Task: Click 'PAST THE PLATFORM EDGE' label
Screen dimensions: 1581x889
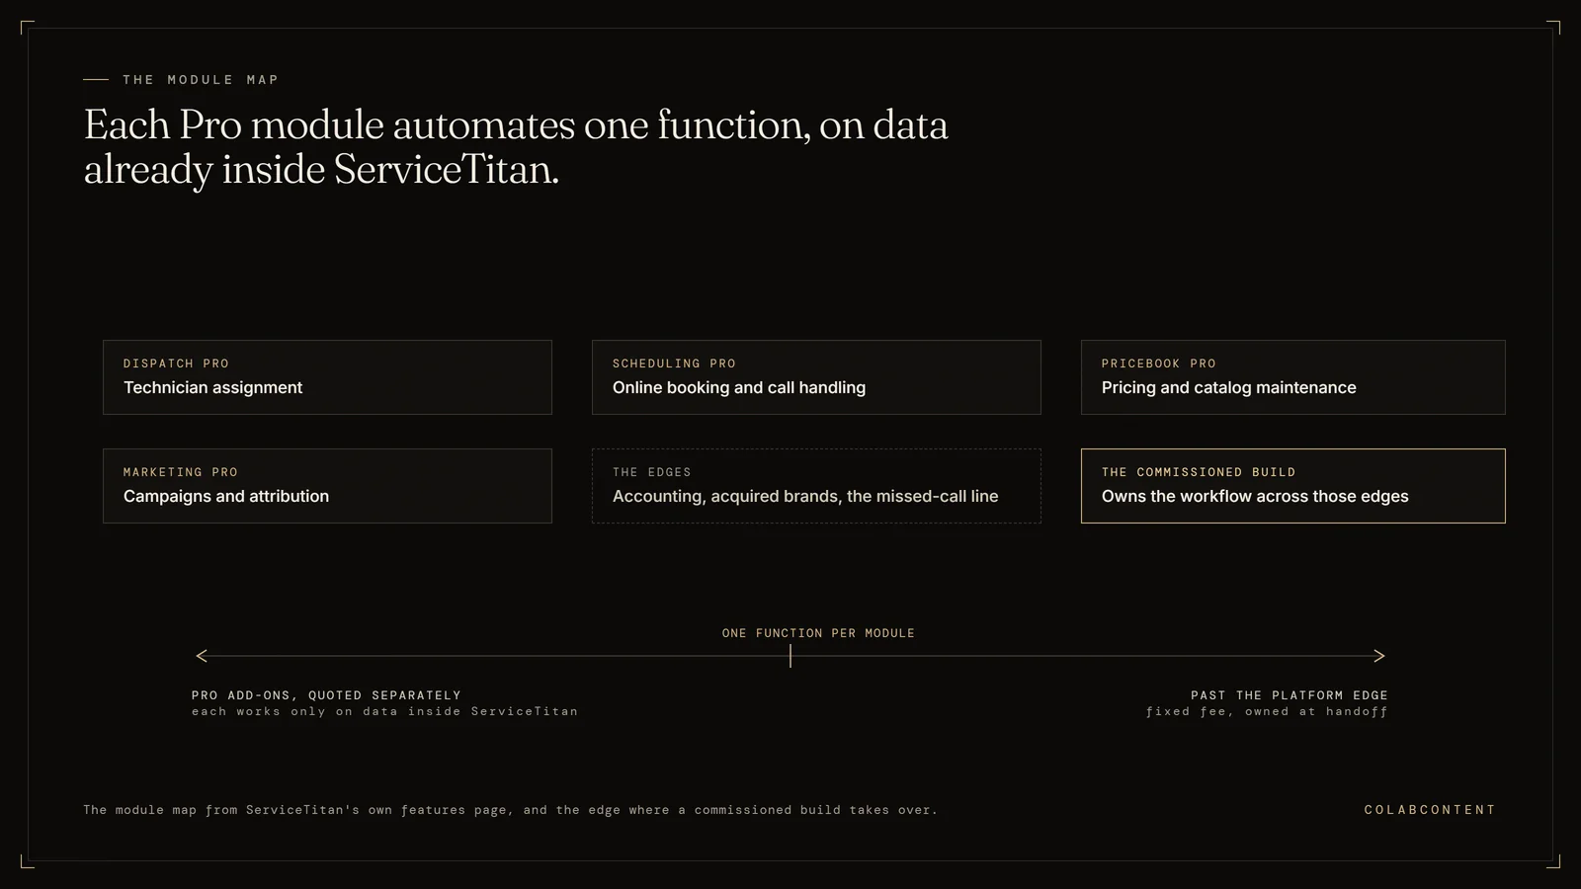Action: 1290,695
